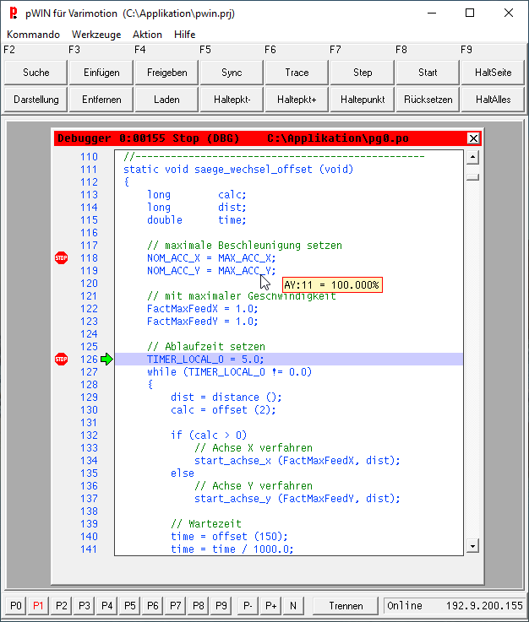Click line number 118 in the gutter
This screenshot has height=622, width=529.
click(89, 258)
